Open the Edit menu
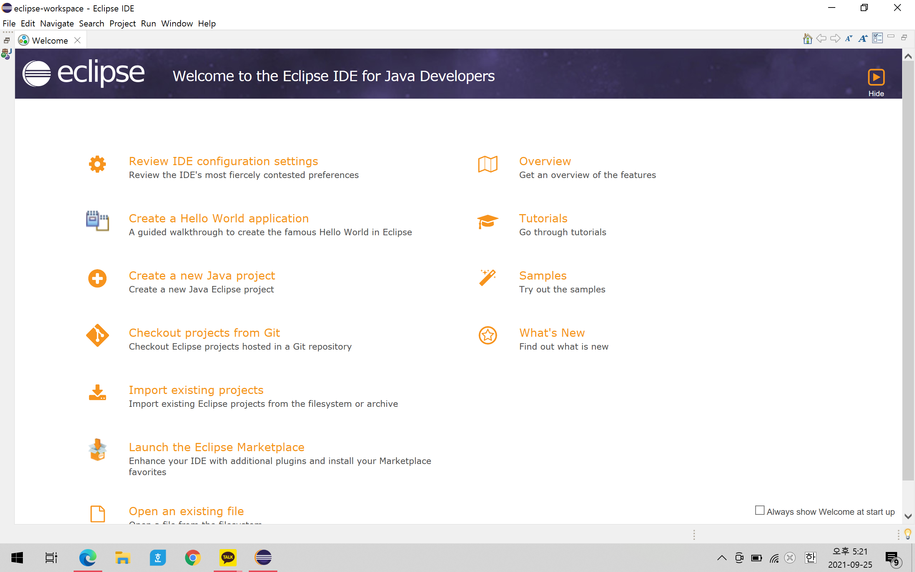Screen dimensions: 915x572 click(x=28, y=24)
